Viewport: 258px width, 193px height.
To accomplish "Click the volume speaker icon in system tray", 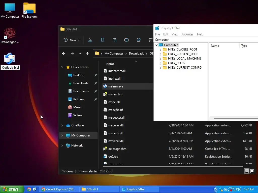I will tap(239, 189).
